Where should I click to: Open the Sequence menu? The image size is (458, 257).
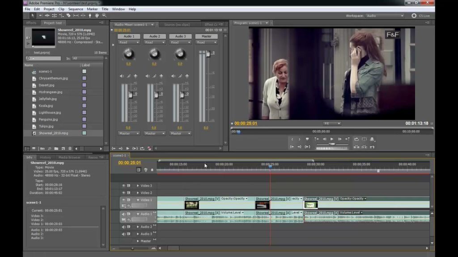(76, 9)
